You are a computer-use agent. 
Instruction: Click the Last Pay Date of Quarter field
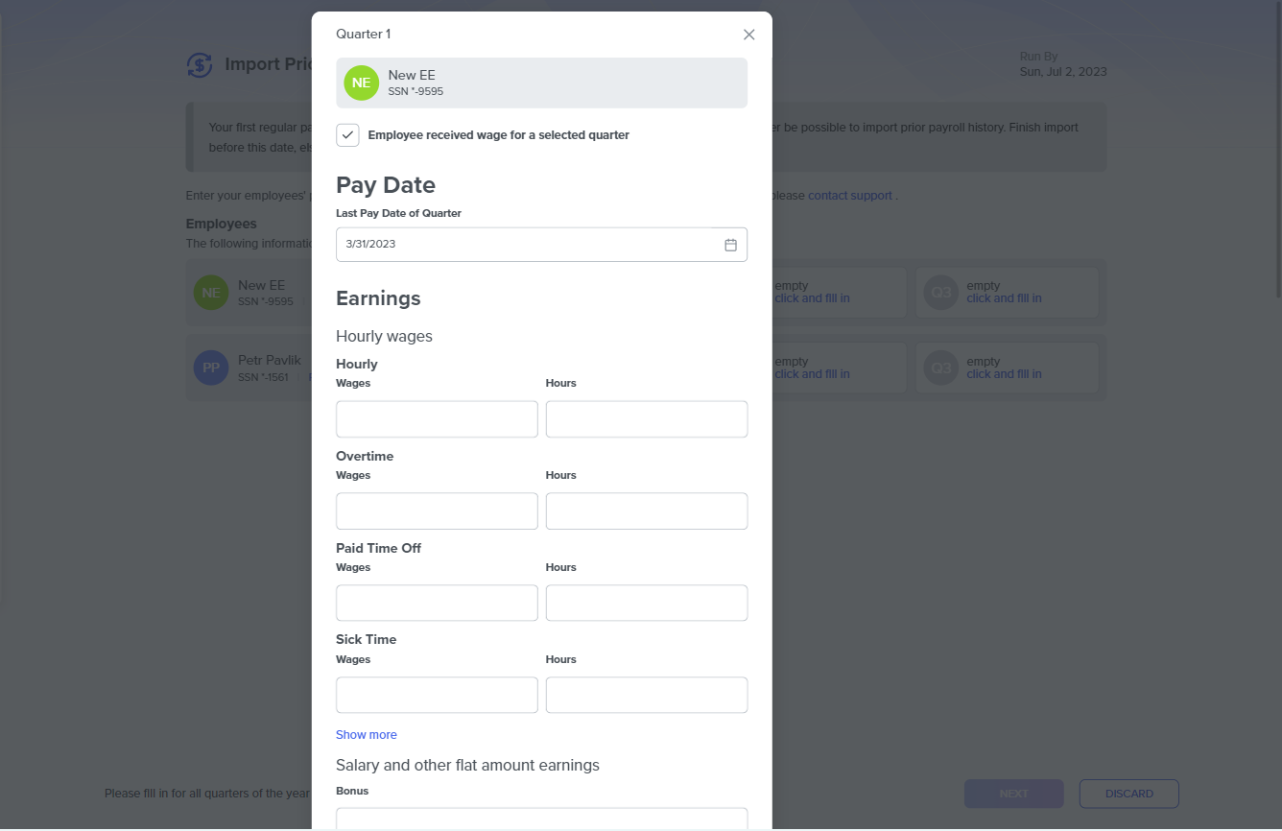pyautogui.click(x=541, y=245)
